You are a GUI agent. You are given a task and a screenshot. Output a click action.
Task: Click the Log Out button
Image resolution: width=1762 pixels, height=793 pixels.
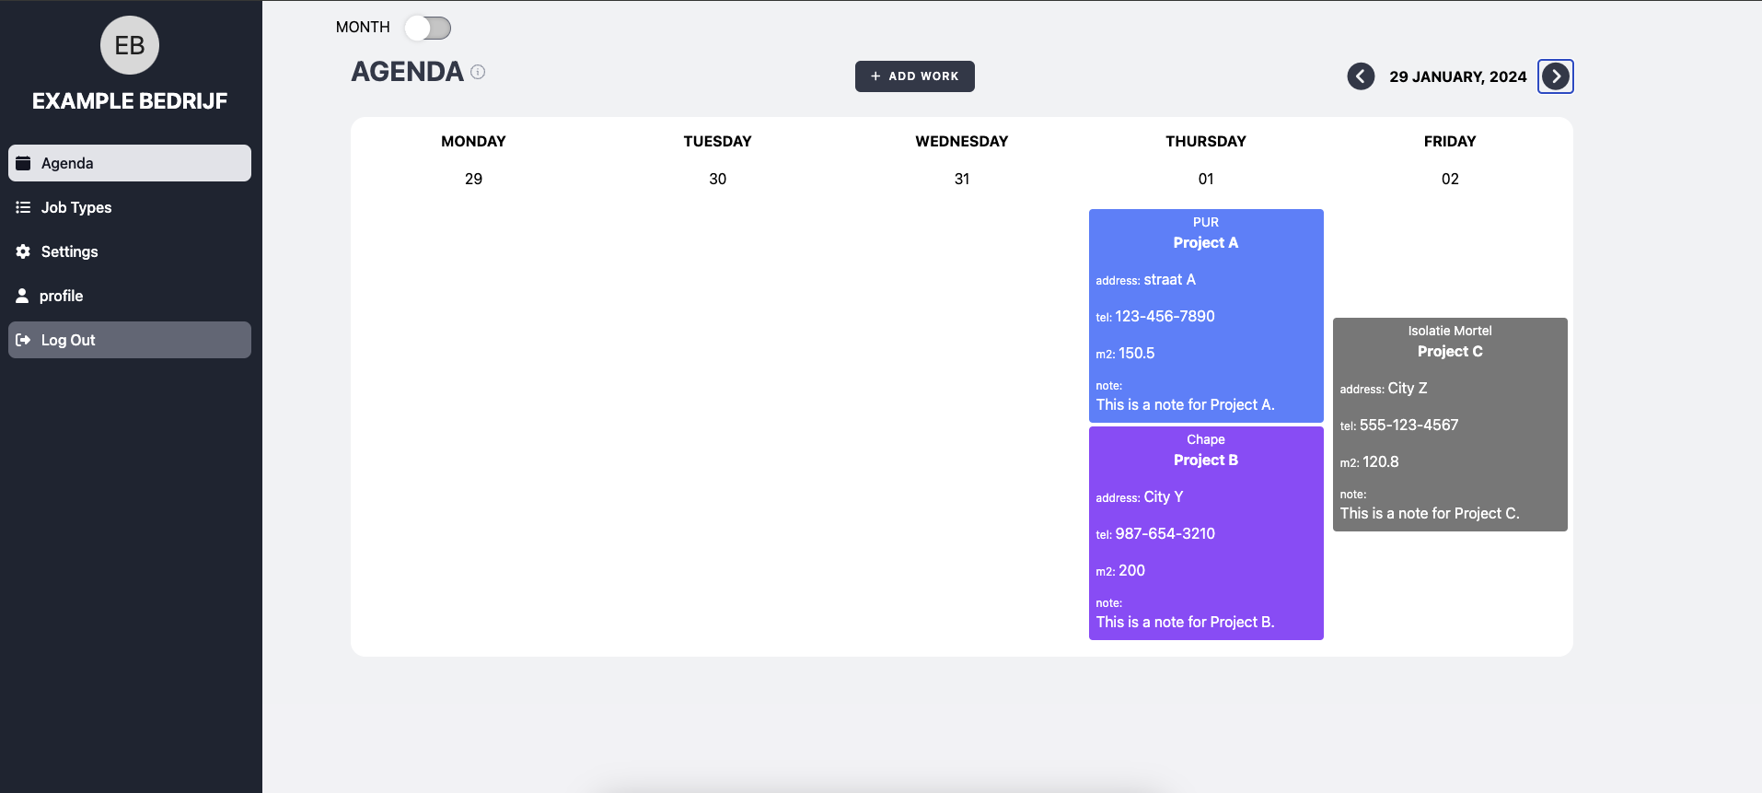click(x=130, y=340)
